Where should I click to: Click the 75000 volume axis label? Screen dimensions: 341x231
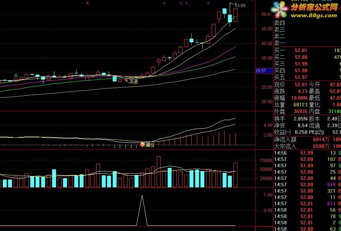point(266,160)
